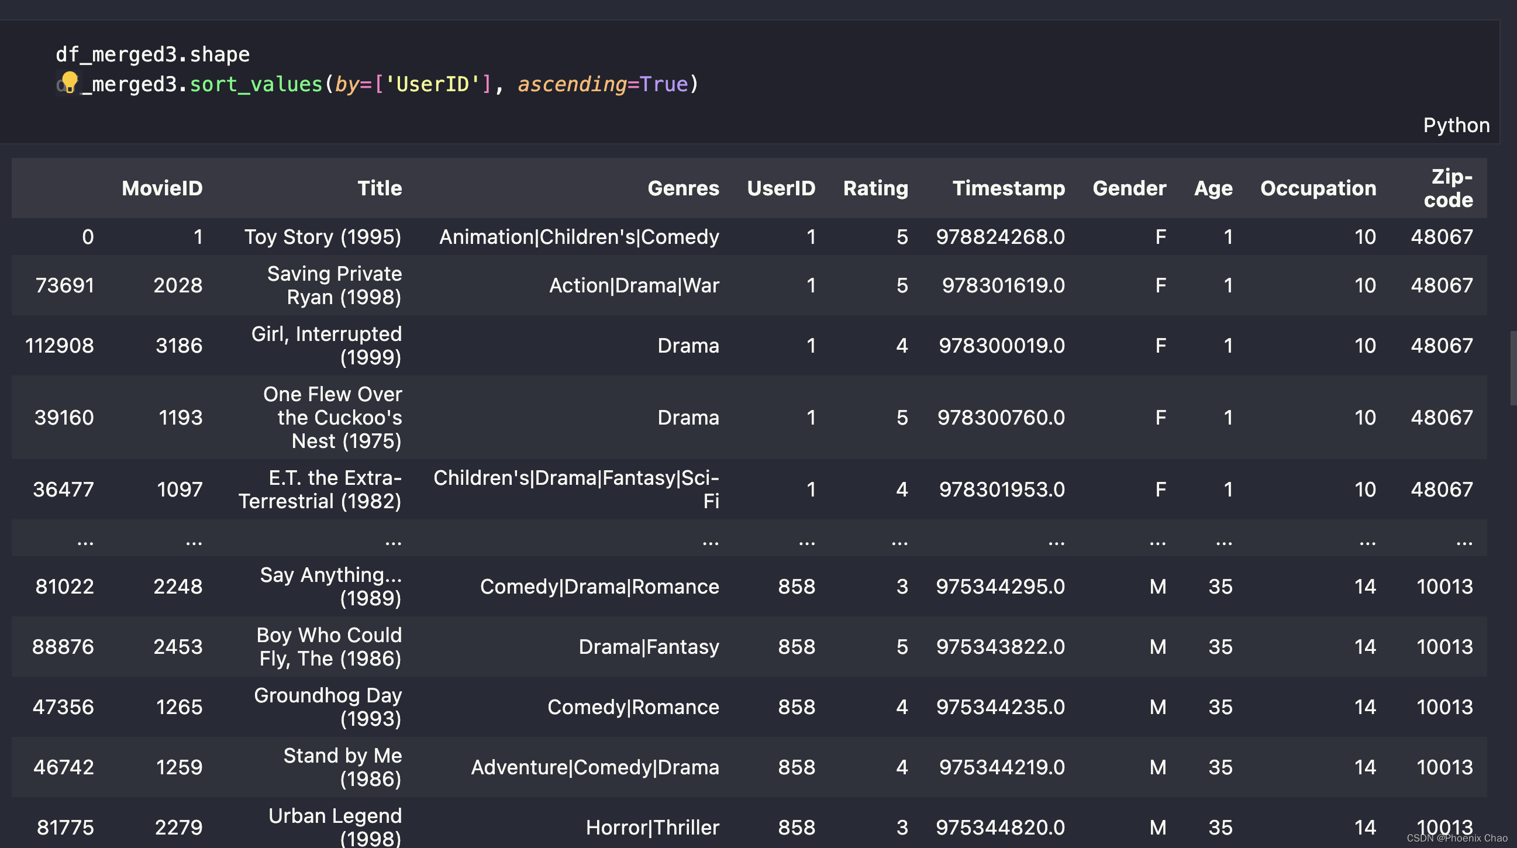
Task: Click the lightbulb quick-fix icon
Action: coord(70,81)
